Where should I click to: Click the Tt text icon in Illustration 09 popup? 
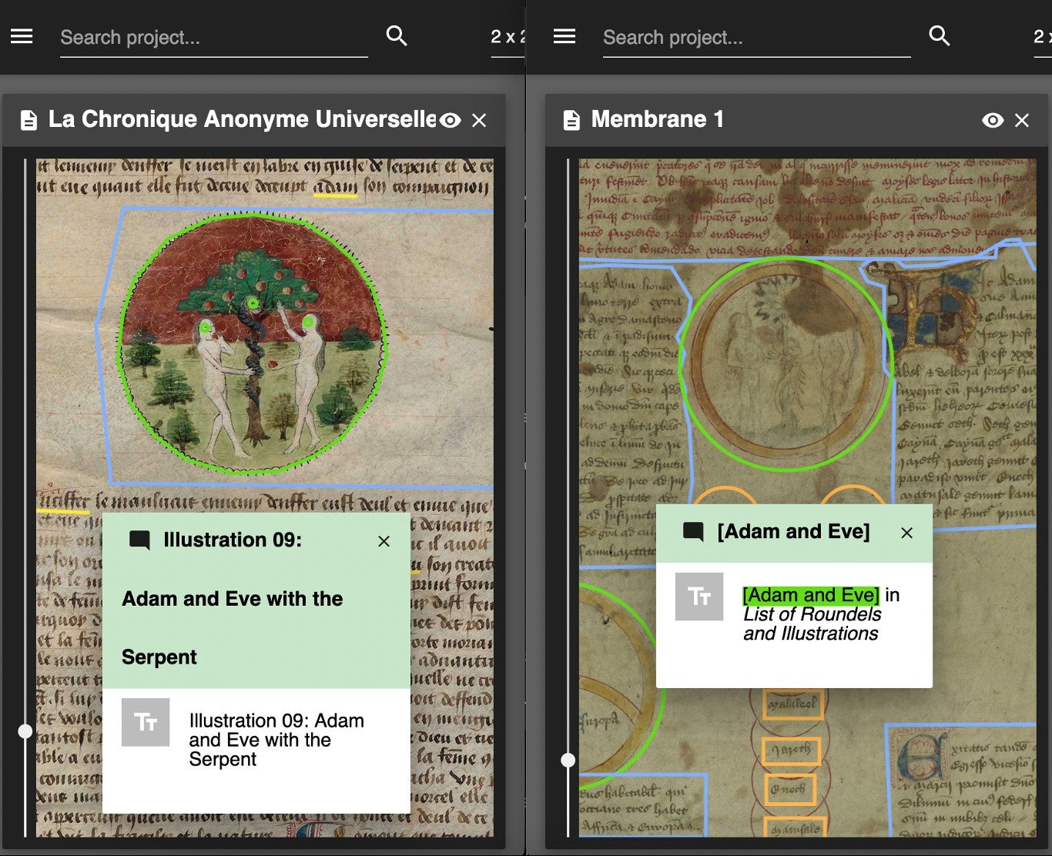click(x=146, y=722)
